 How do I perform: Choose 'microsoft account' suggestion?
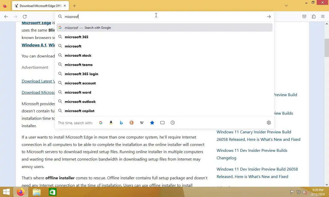[x=164, y=83]
